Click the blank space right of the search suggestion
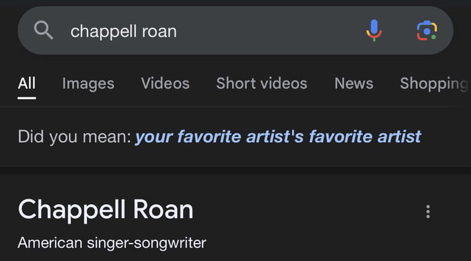471x261 pixels. click(446, 137)
